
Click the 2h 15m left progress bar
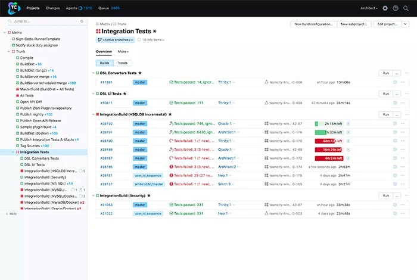click(x=329, y=123)
